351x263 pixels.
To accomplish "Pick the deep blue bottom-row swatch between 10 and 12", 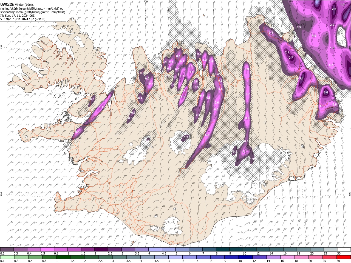I will point(245,257).
